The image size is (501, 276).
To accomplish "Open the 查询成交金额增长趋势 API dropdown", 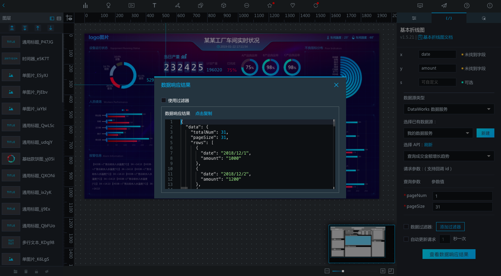I will tap(449, 156).
